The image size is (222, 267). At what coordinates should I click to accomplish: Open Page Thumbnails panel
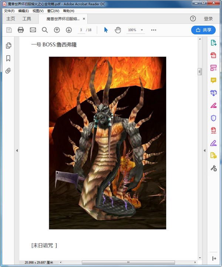pyautogui.click(x=9, y=46)
